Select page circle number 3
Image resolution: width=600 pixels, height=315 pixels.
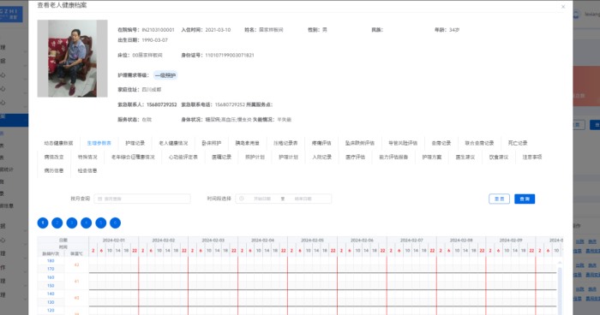tap(71, 223)
